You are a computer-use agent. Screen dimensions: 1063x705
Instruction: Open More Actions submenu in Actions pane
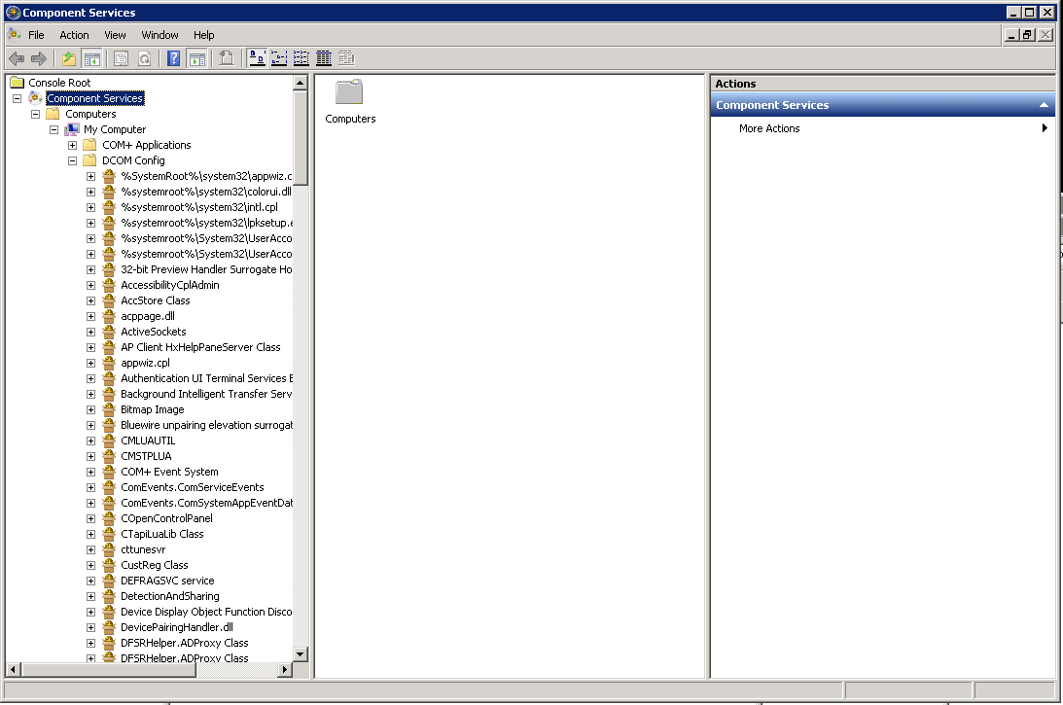click(x=769, y=128)
